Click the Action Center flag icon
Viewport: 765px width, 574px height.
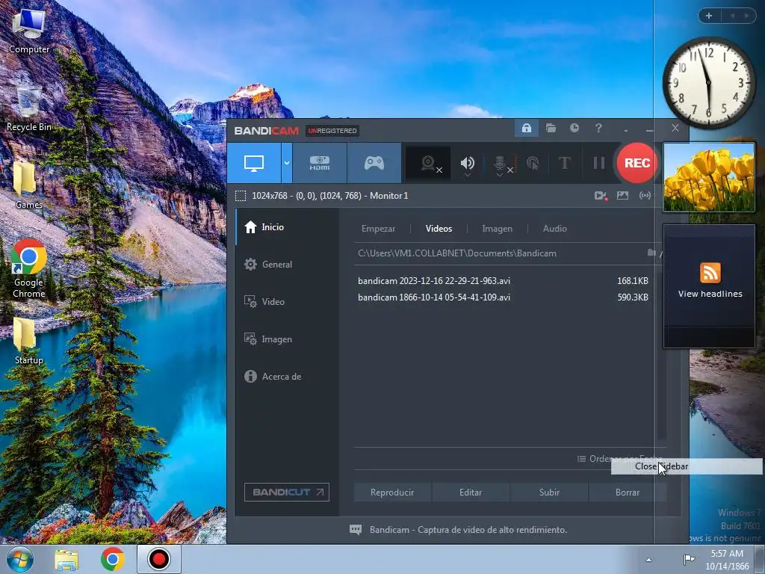(689, 559)
